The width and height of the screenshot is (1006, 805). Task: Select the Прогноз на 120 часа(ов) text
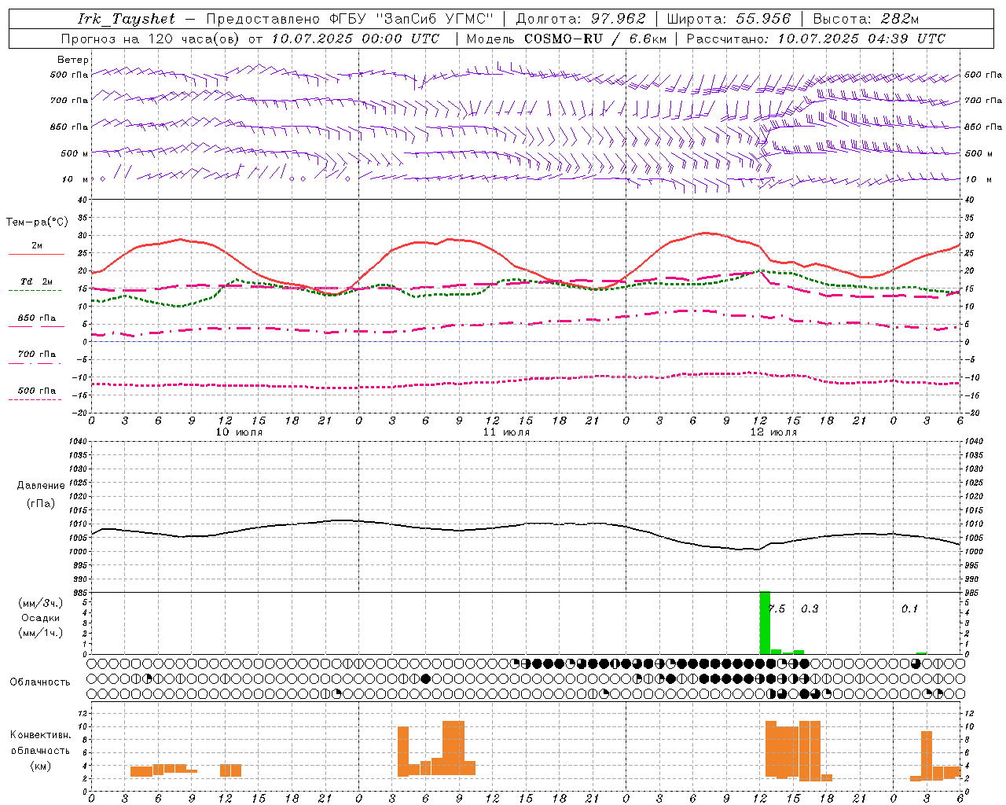[152, 39]
